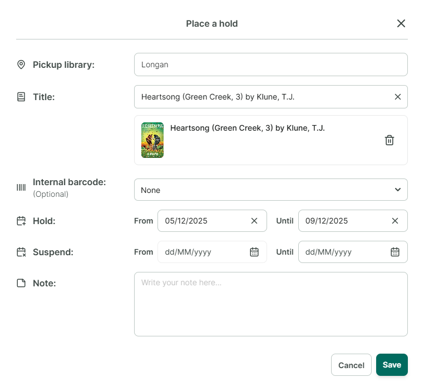Viewport: 424px width, 392px height.
Task: Focus the Note text area
Action: 270,304
